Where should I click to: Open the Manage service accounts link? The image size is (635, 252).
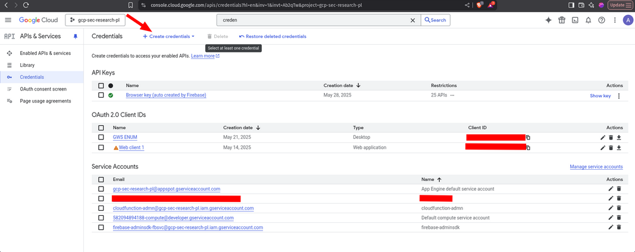click(596, 167)
